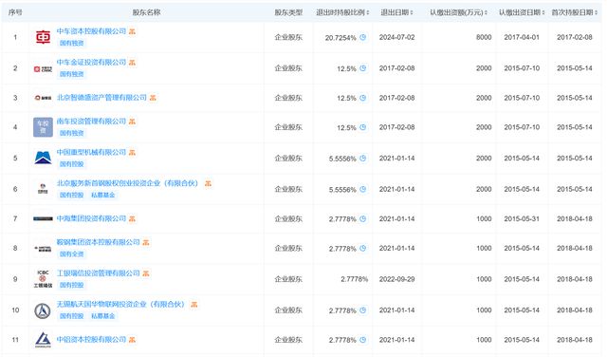Open 中铝资本控股有限公司 link
This screenshot has width=607, height=357.
(x=91, y=340)
